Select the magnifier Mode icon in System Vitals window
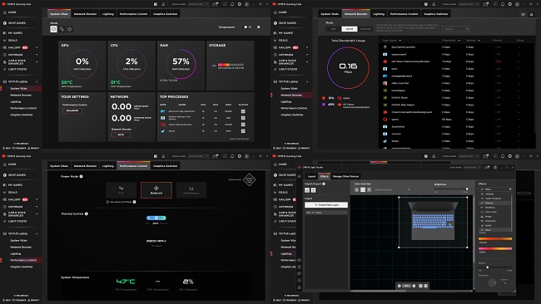This screenshot has width=541, height=304. [x=62, y=29]
